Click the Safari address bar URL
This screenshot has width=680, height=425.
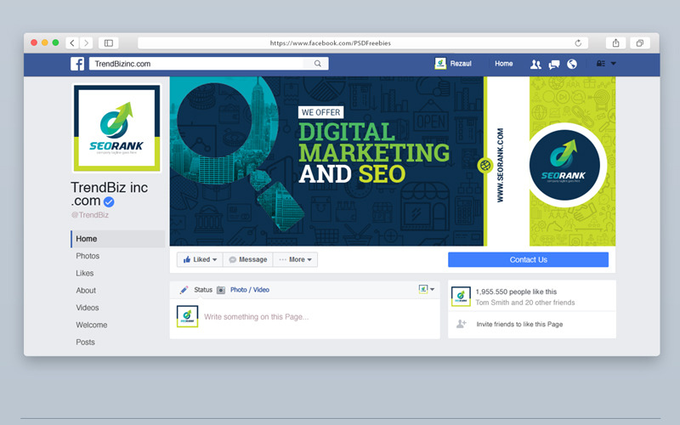330,43
